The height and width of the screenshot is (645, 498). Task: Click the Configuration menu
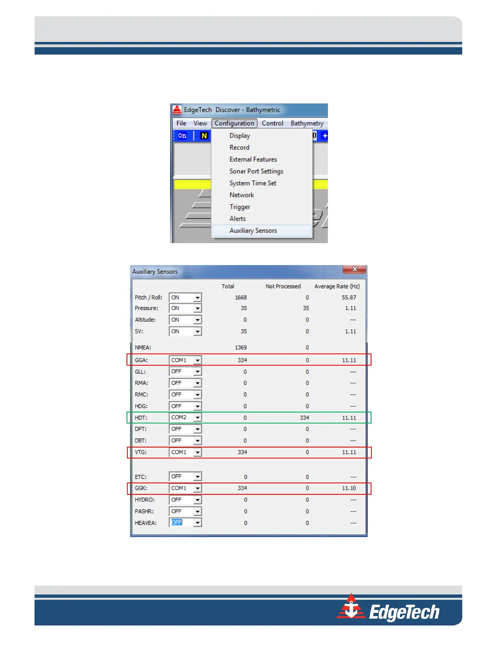pyautogui.click(x=234, y=123)
